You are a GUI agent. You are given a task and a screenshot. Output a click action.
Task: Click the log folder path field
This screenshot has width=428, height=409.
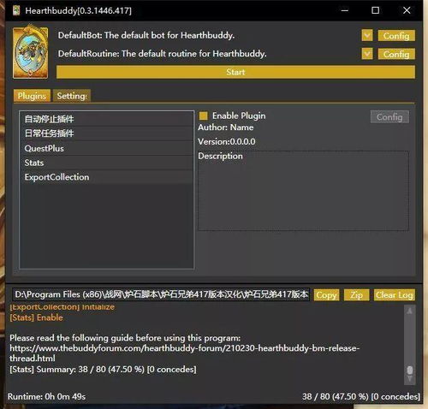click(161, 294)
